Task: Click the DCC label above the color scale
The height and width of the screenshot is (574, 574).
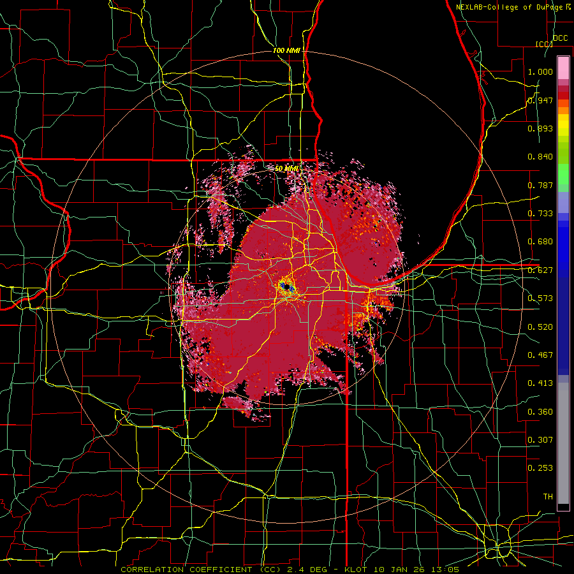Action: (x=560, y=38)
